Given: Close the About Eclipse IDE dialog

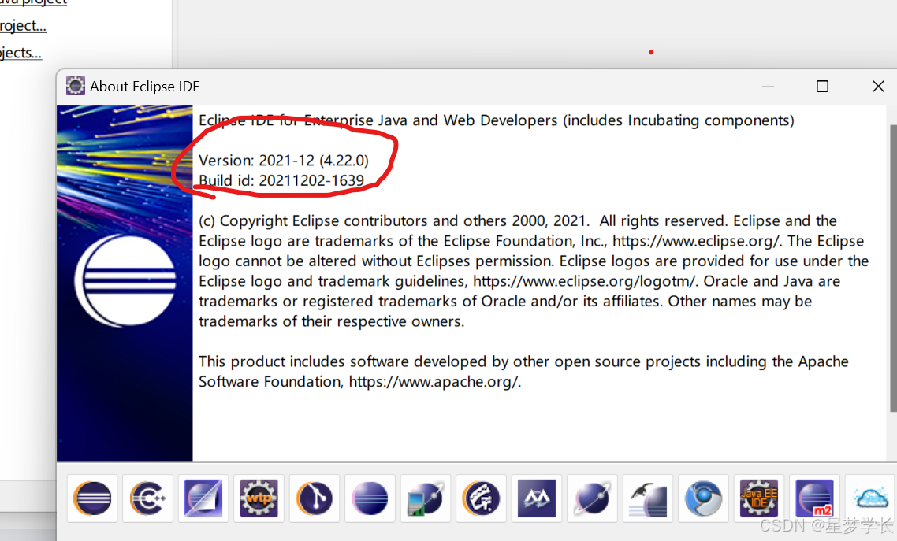Looking at the screenshot, I should pyautogui.click(x=878, y=87).
